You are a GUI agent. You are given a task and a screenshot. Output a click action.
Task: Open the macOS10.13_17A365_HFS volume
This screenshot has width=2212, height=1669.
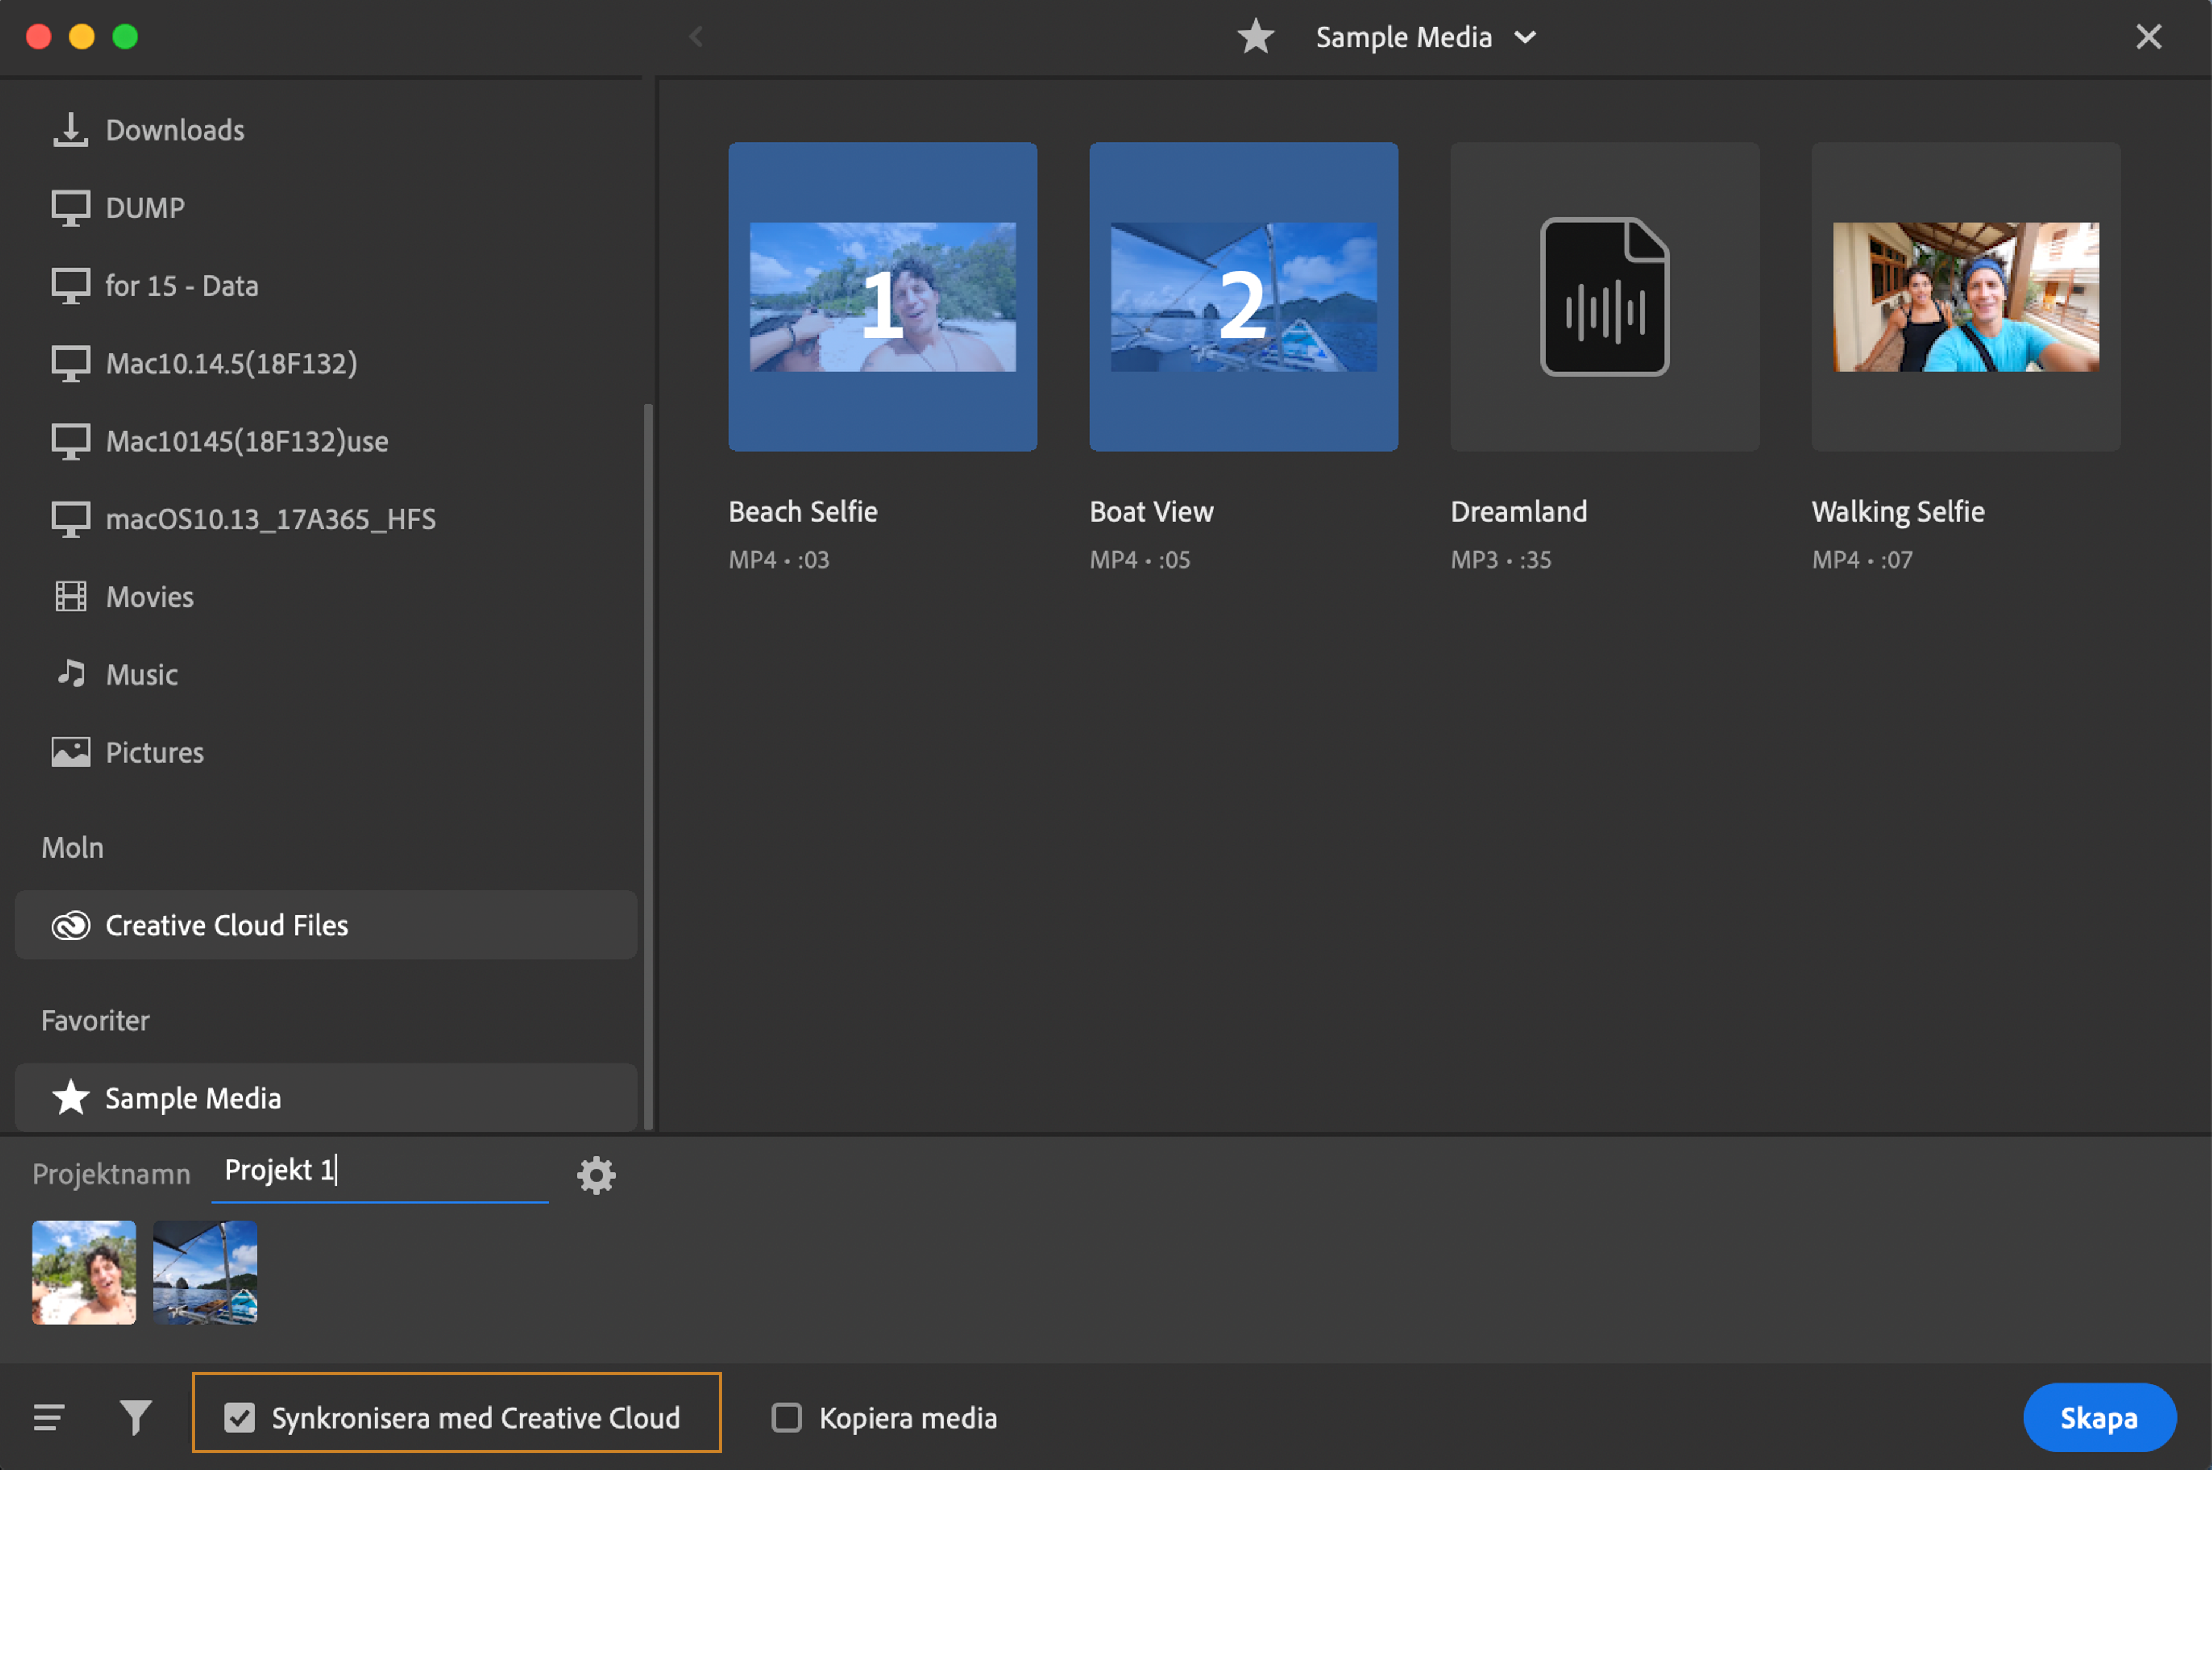(270, 519)
